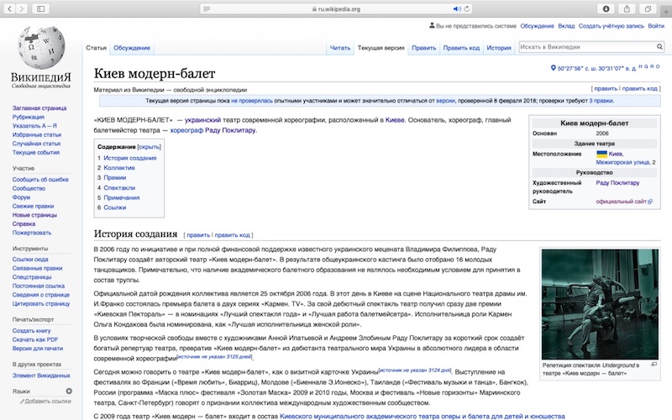Click the украинский link in intro
Screen dimensions: 672x420
pyautogui.click(x=202, y=120)
